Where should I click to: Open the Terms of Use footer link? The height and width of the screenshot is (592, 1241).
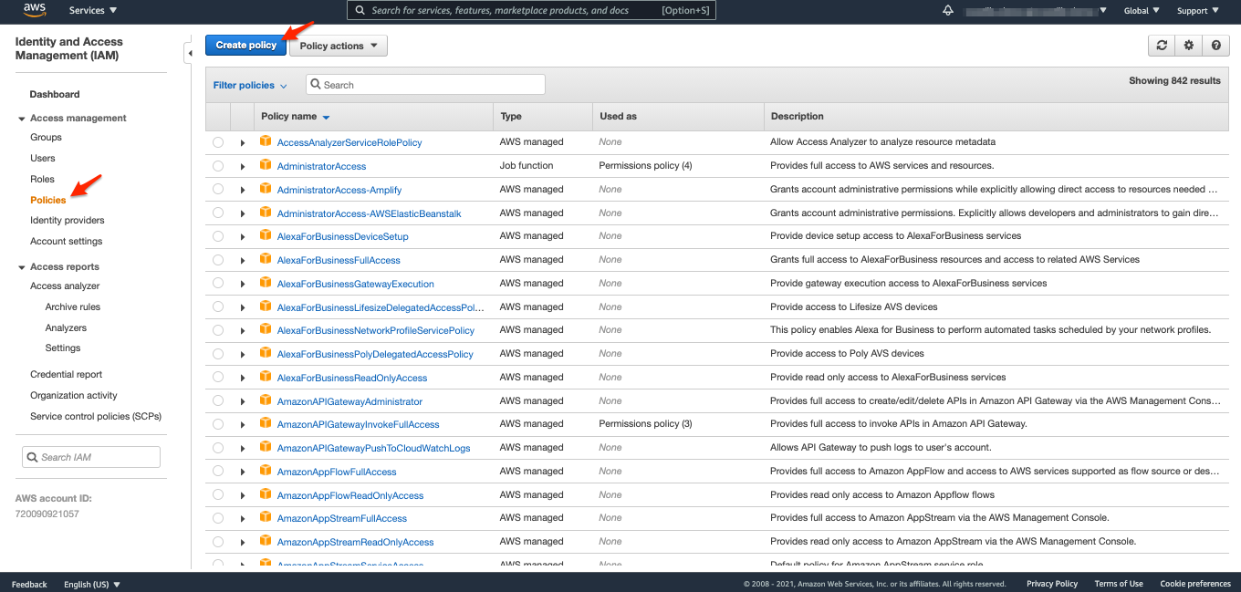(x=1119, y=584)
